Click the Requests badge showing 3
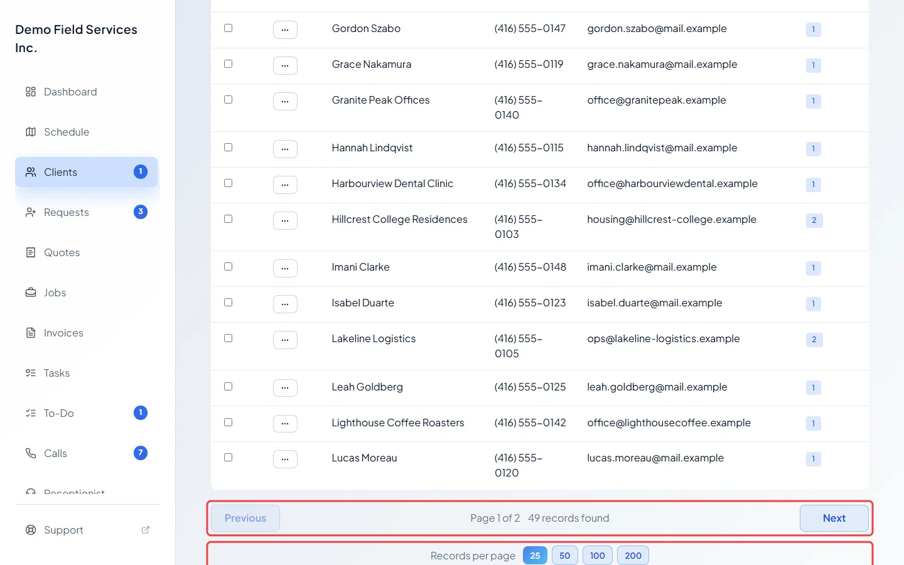Viewport: 904px width, 565px height. (141, 212)
